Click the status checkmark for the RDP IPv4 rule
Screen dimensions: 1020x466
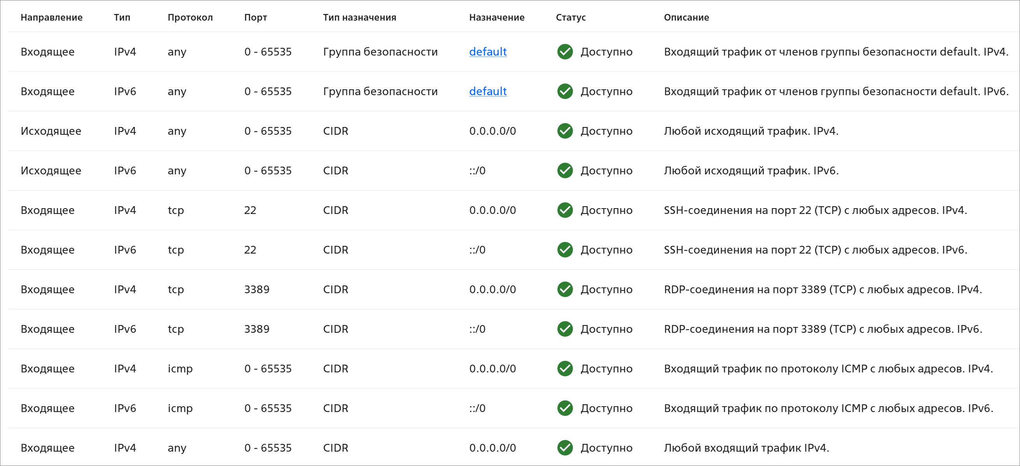coord(565,289)
